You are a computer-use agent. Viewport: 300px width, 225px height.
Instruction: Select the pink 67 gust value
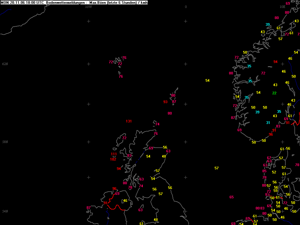tap(269, 158)
